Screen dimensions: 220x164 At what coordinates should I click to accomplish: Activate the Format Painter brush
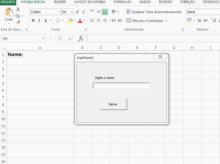click(18, 22)
